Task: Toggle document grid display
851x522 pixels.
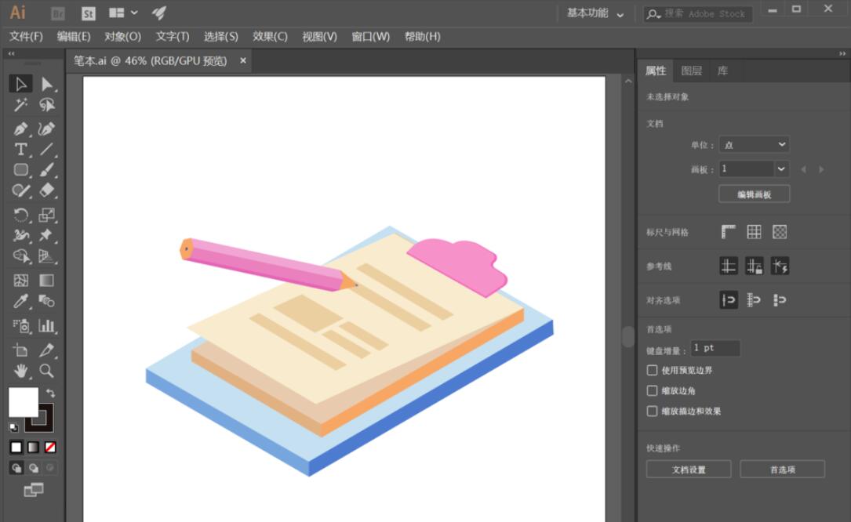Action: click(754, 232)
